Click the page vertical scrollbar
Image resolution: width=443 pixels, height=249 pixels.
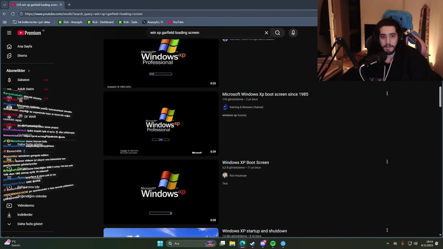[x=440, y=98]
